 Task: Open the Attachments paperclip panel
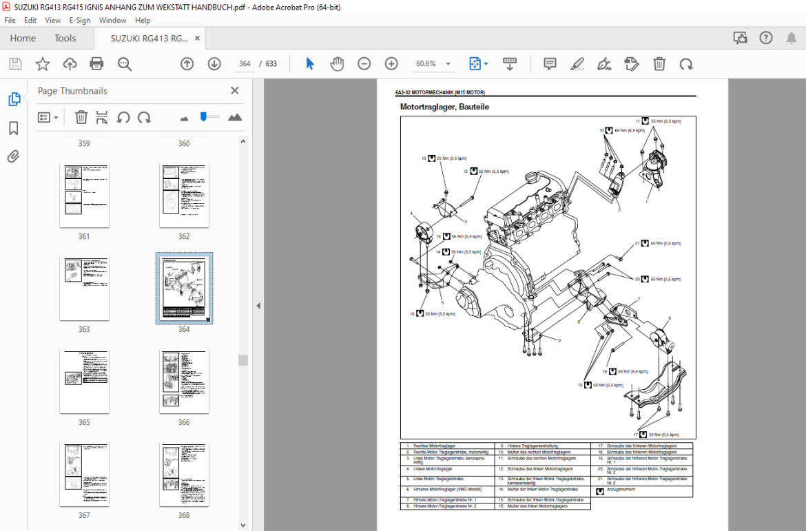[x=14, y=156]
